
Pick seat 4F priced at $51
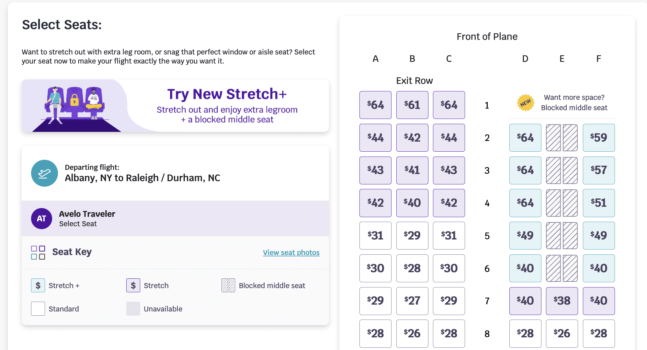598,203
